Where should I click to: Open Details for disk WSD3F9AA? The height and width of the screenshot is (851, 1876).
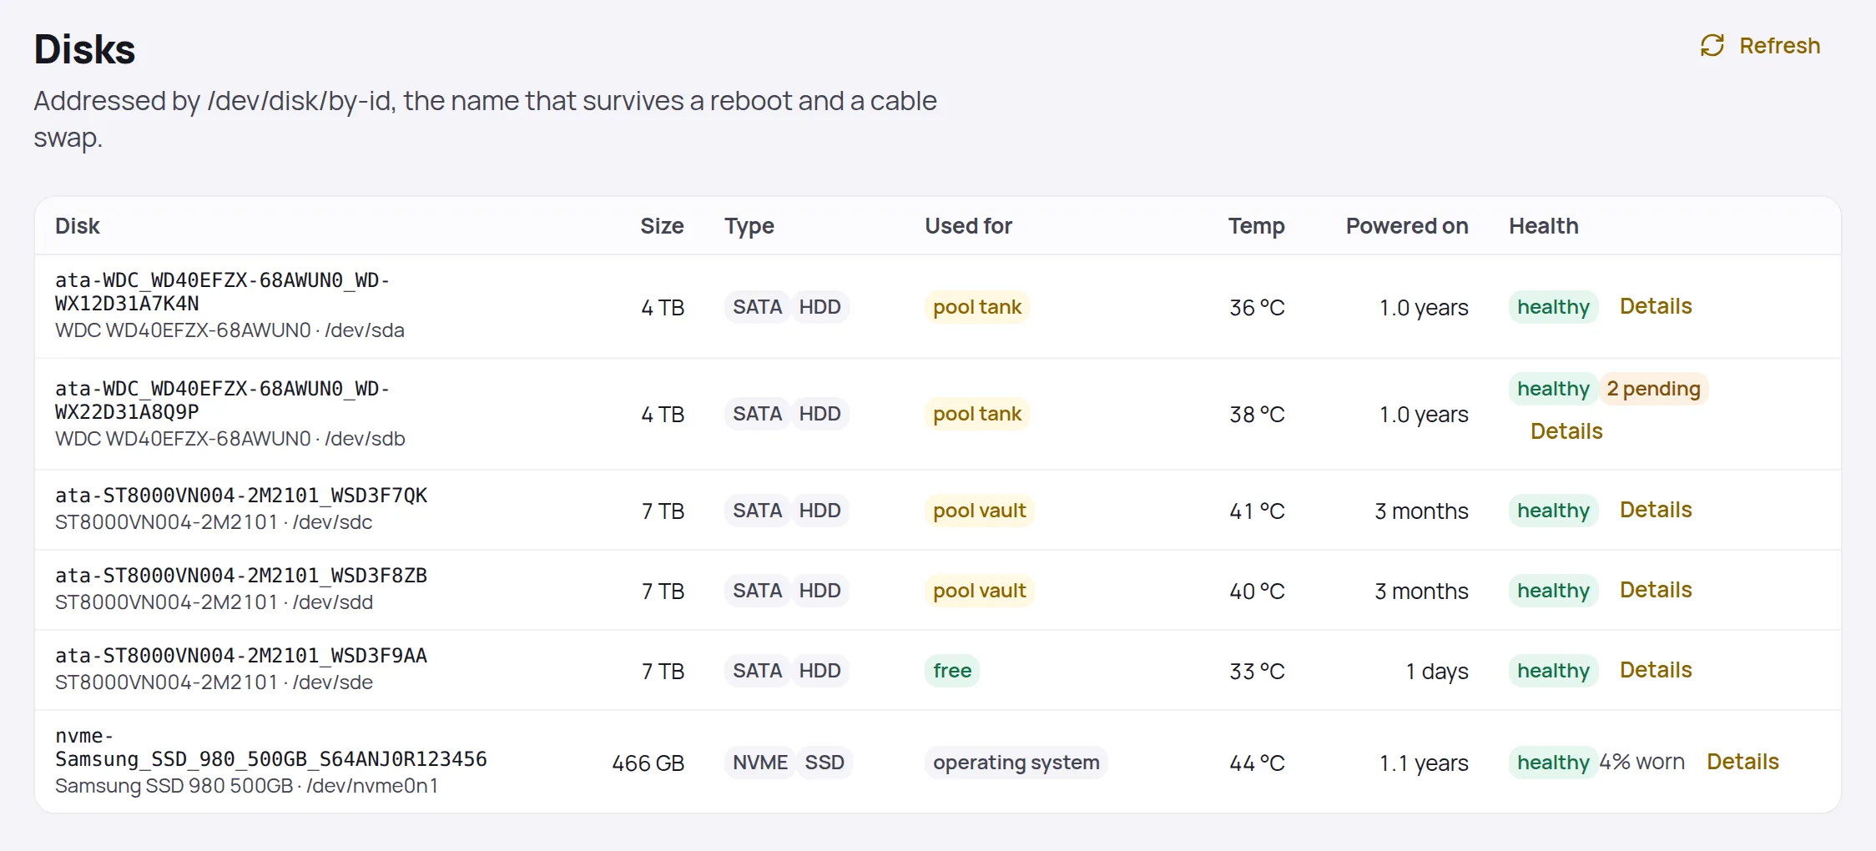(1656, 670)
